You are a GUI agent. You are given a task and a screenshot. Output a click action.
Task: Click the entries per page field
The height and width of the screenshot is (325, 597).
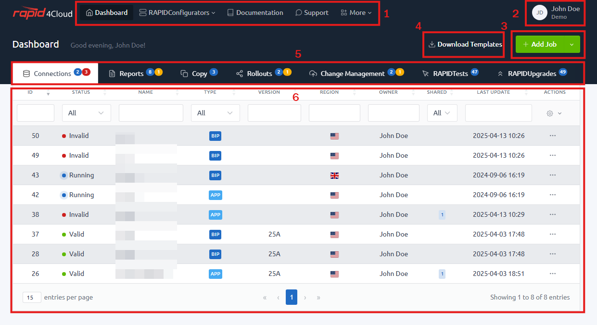click(x=32, y=298)
